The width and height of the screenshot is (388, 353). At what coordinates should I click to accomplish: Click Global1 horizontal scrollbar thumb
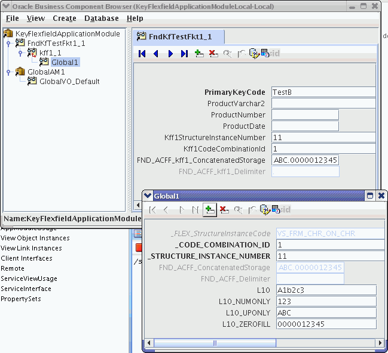click(215, 343)
